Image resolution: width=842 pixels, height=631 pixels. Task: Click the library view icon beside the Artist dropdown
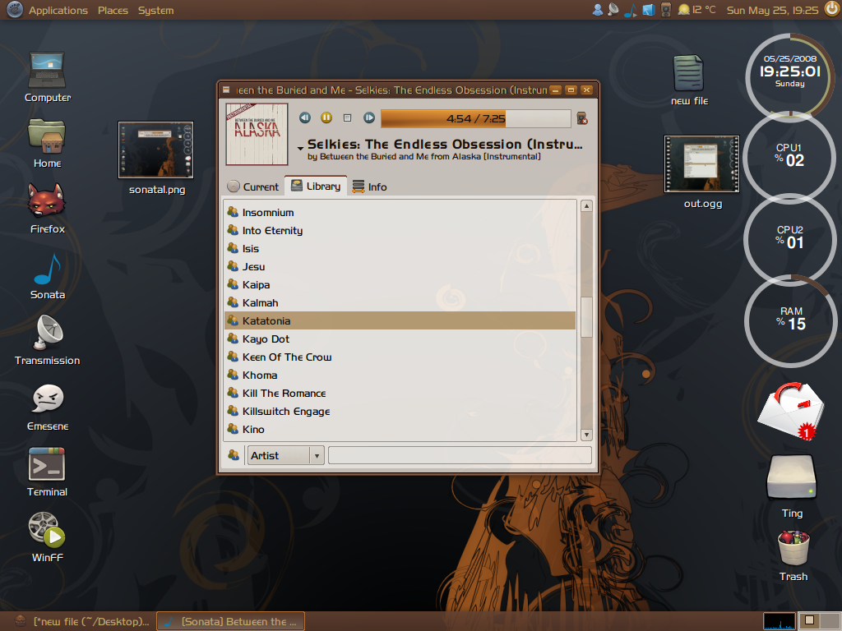(234, 455)
